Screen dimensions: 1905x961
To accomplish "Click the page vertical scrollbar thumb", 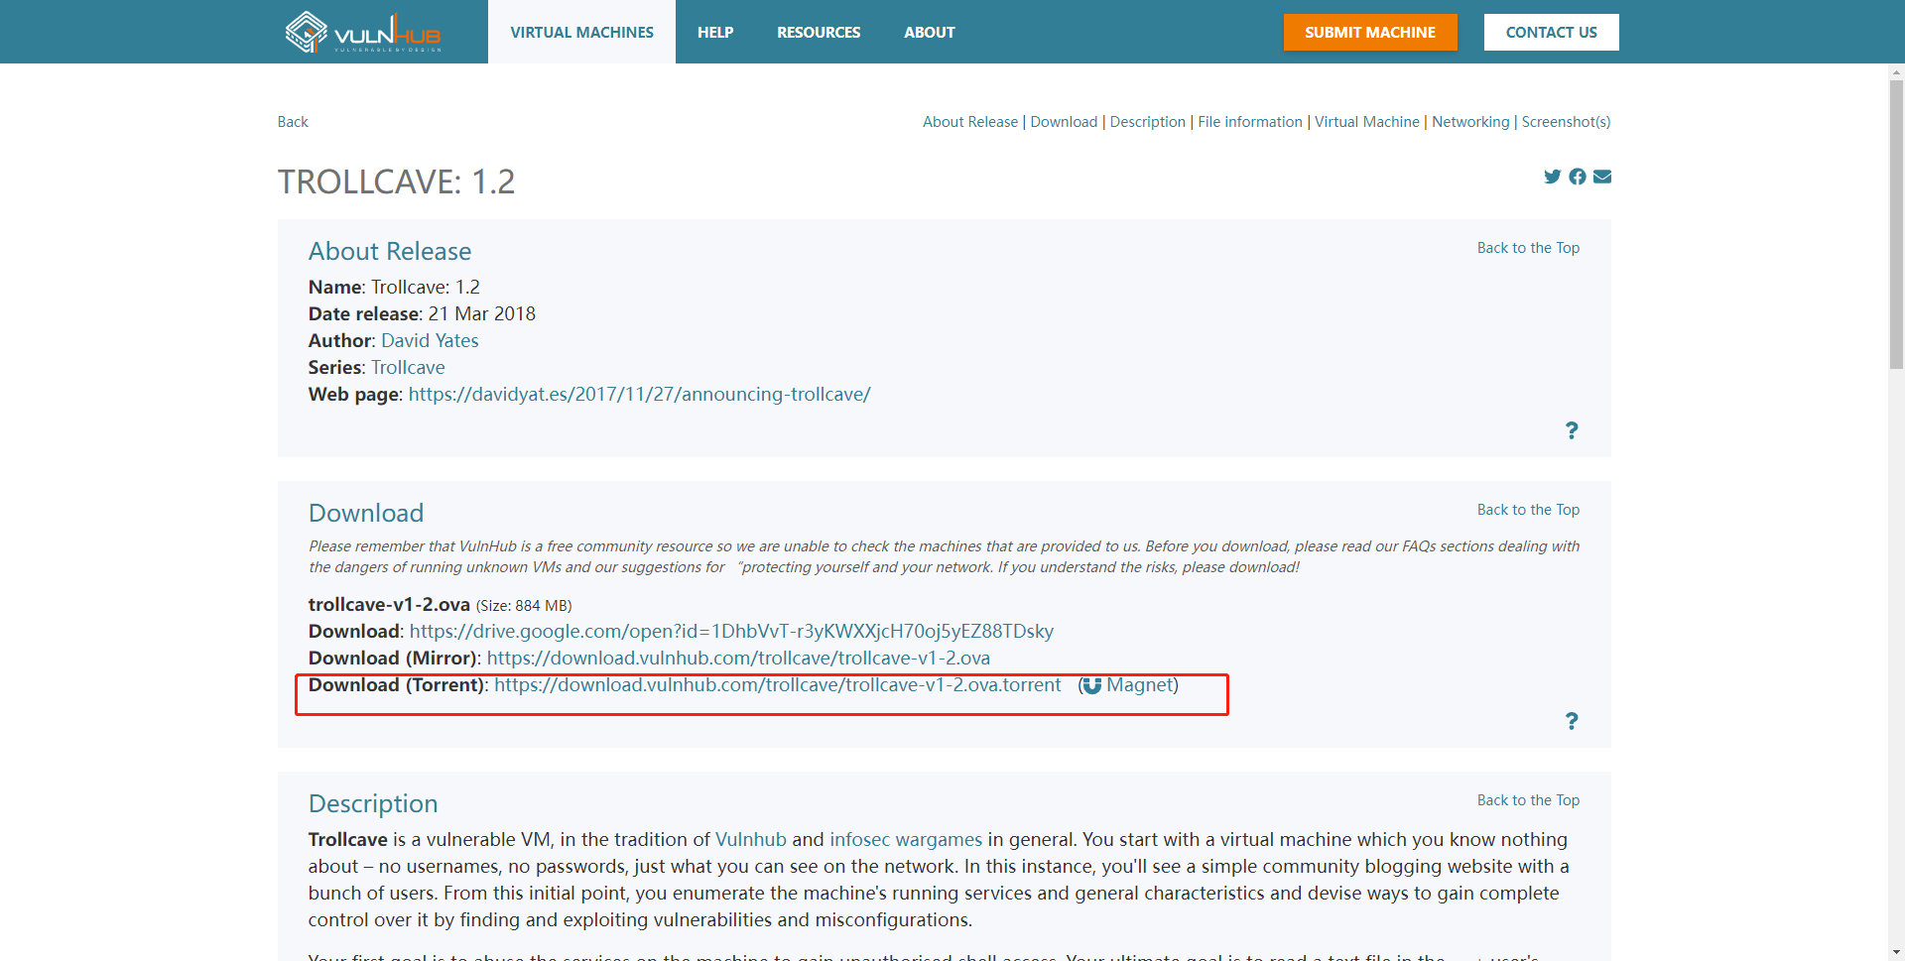I will click(1896, 224).
